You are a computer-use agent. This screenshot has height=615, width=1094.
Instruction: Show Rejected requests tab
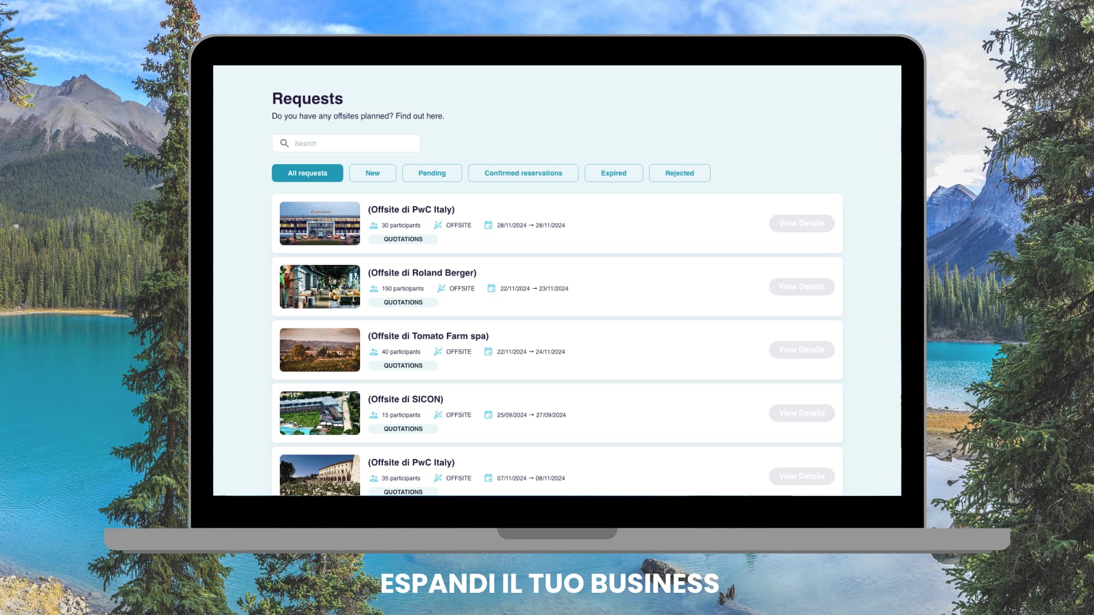click(679, 173)
